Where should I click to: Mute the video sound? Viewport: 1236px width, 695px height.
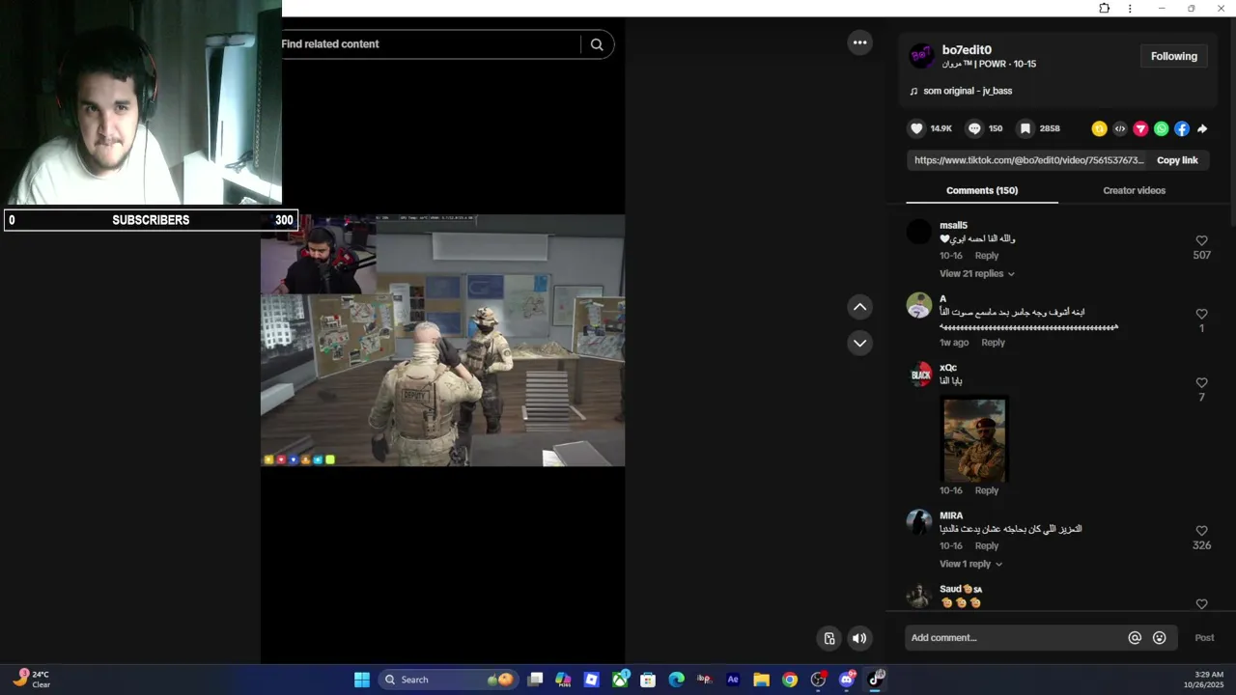click(859, 638)
